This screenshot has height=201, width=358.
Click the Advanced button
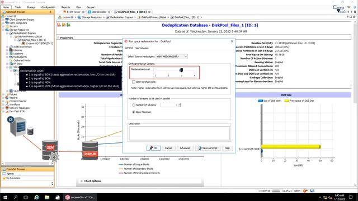[x=185, y=148]
